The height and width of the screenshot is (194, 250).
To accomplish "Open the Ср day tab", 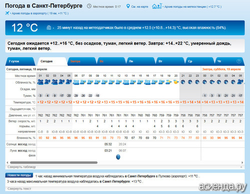I will pyautogui.click(x=199, y=61).
